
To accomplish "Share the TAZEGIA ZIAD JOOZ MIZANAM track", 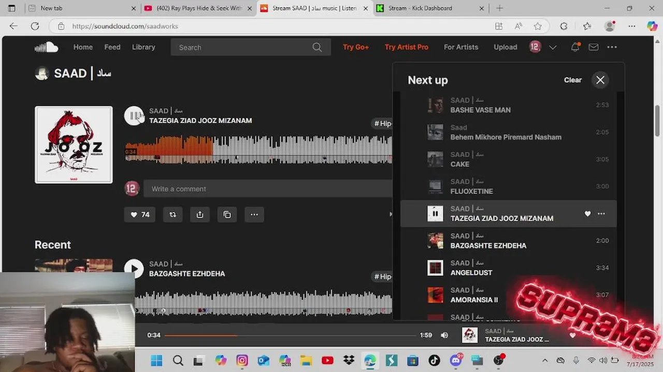I will (x=200, y=214).
